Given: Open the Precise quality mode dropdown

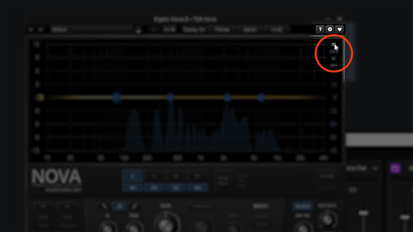Looking at the screenshot, I should point(222,30).
